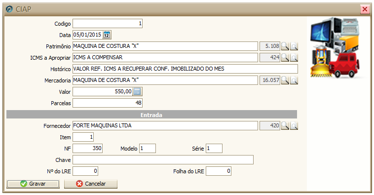
Task: Click the larger search magnifier in Mercadoria row
Action: (285, 80)
